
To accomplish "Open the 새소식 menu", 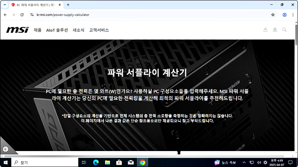I will click(78, 30).
